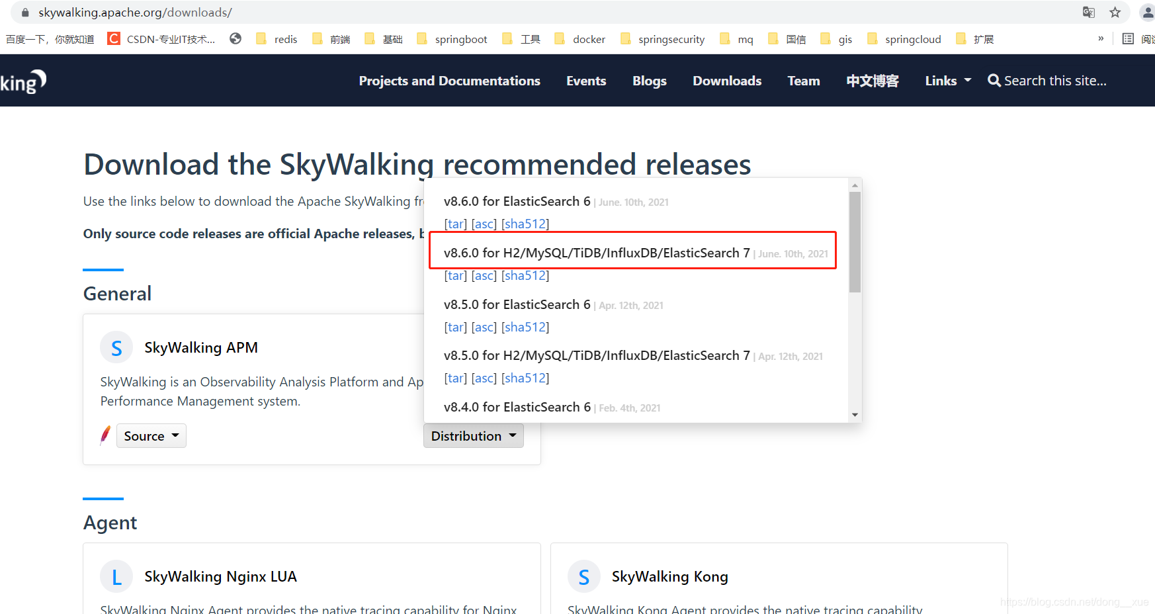Screen dimensions: 1155x614
Task: Open the springsecurity bookmark folder
Action: (663, 39)
